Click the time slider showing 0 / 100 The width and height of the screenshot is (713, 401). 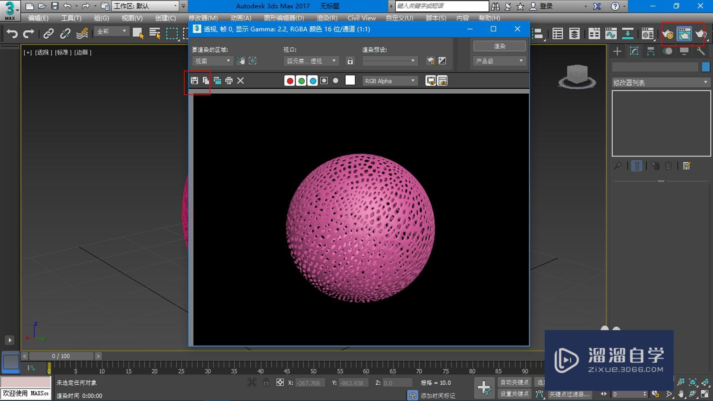pyautogui.click(x=61, y=356)
